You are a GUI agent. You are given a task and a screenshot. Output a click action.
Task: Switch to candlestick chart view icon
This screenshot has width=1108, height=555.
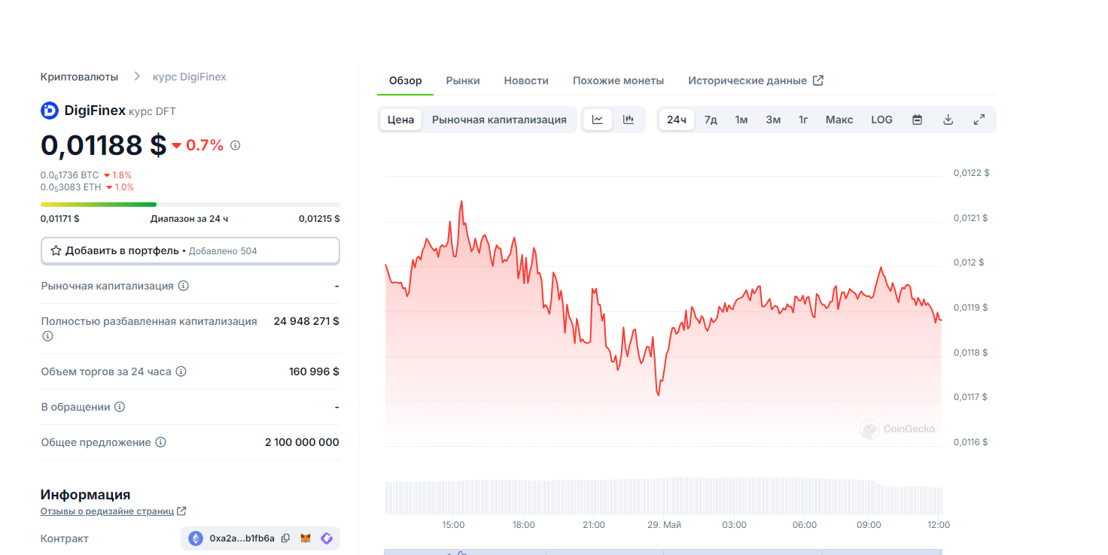tap(629, 120)
